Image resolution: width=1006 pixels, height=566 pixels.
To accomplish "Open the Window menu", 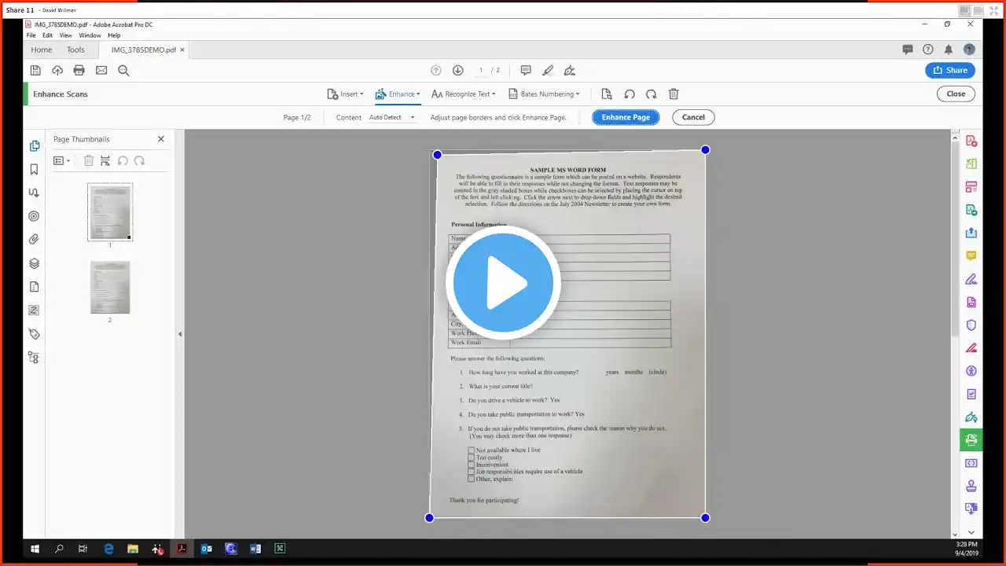I will [90, 35].
